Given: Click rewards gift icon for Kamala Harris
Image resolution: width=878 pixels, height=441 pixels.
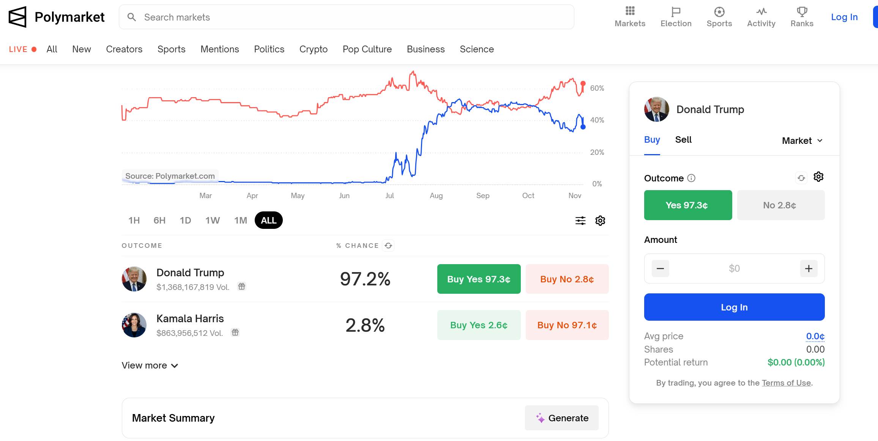Looking at the screenshot, I should 235,332.
